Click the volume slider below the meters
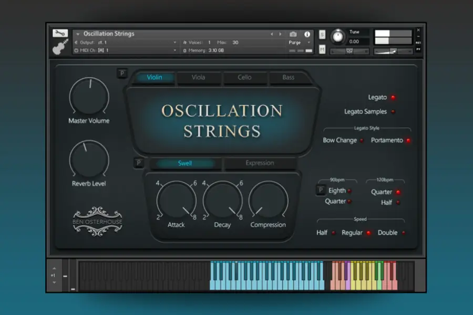473x315 pixels. [393, 51]
